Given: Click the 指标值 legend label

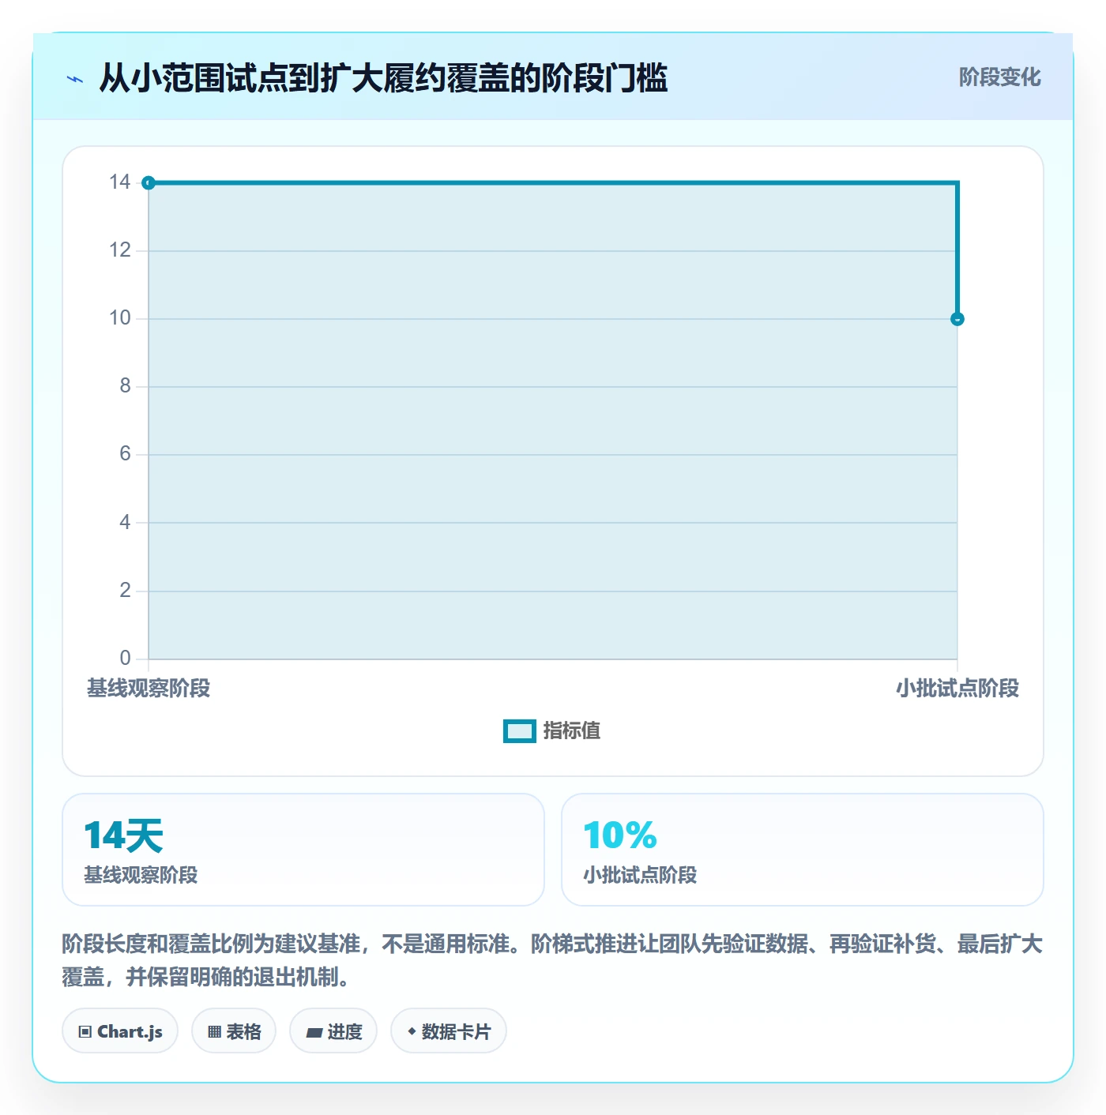Looking at the screenshot, I should [x=572, y=731].
